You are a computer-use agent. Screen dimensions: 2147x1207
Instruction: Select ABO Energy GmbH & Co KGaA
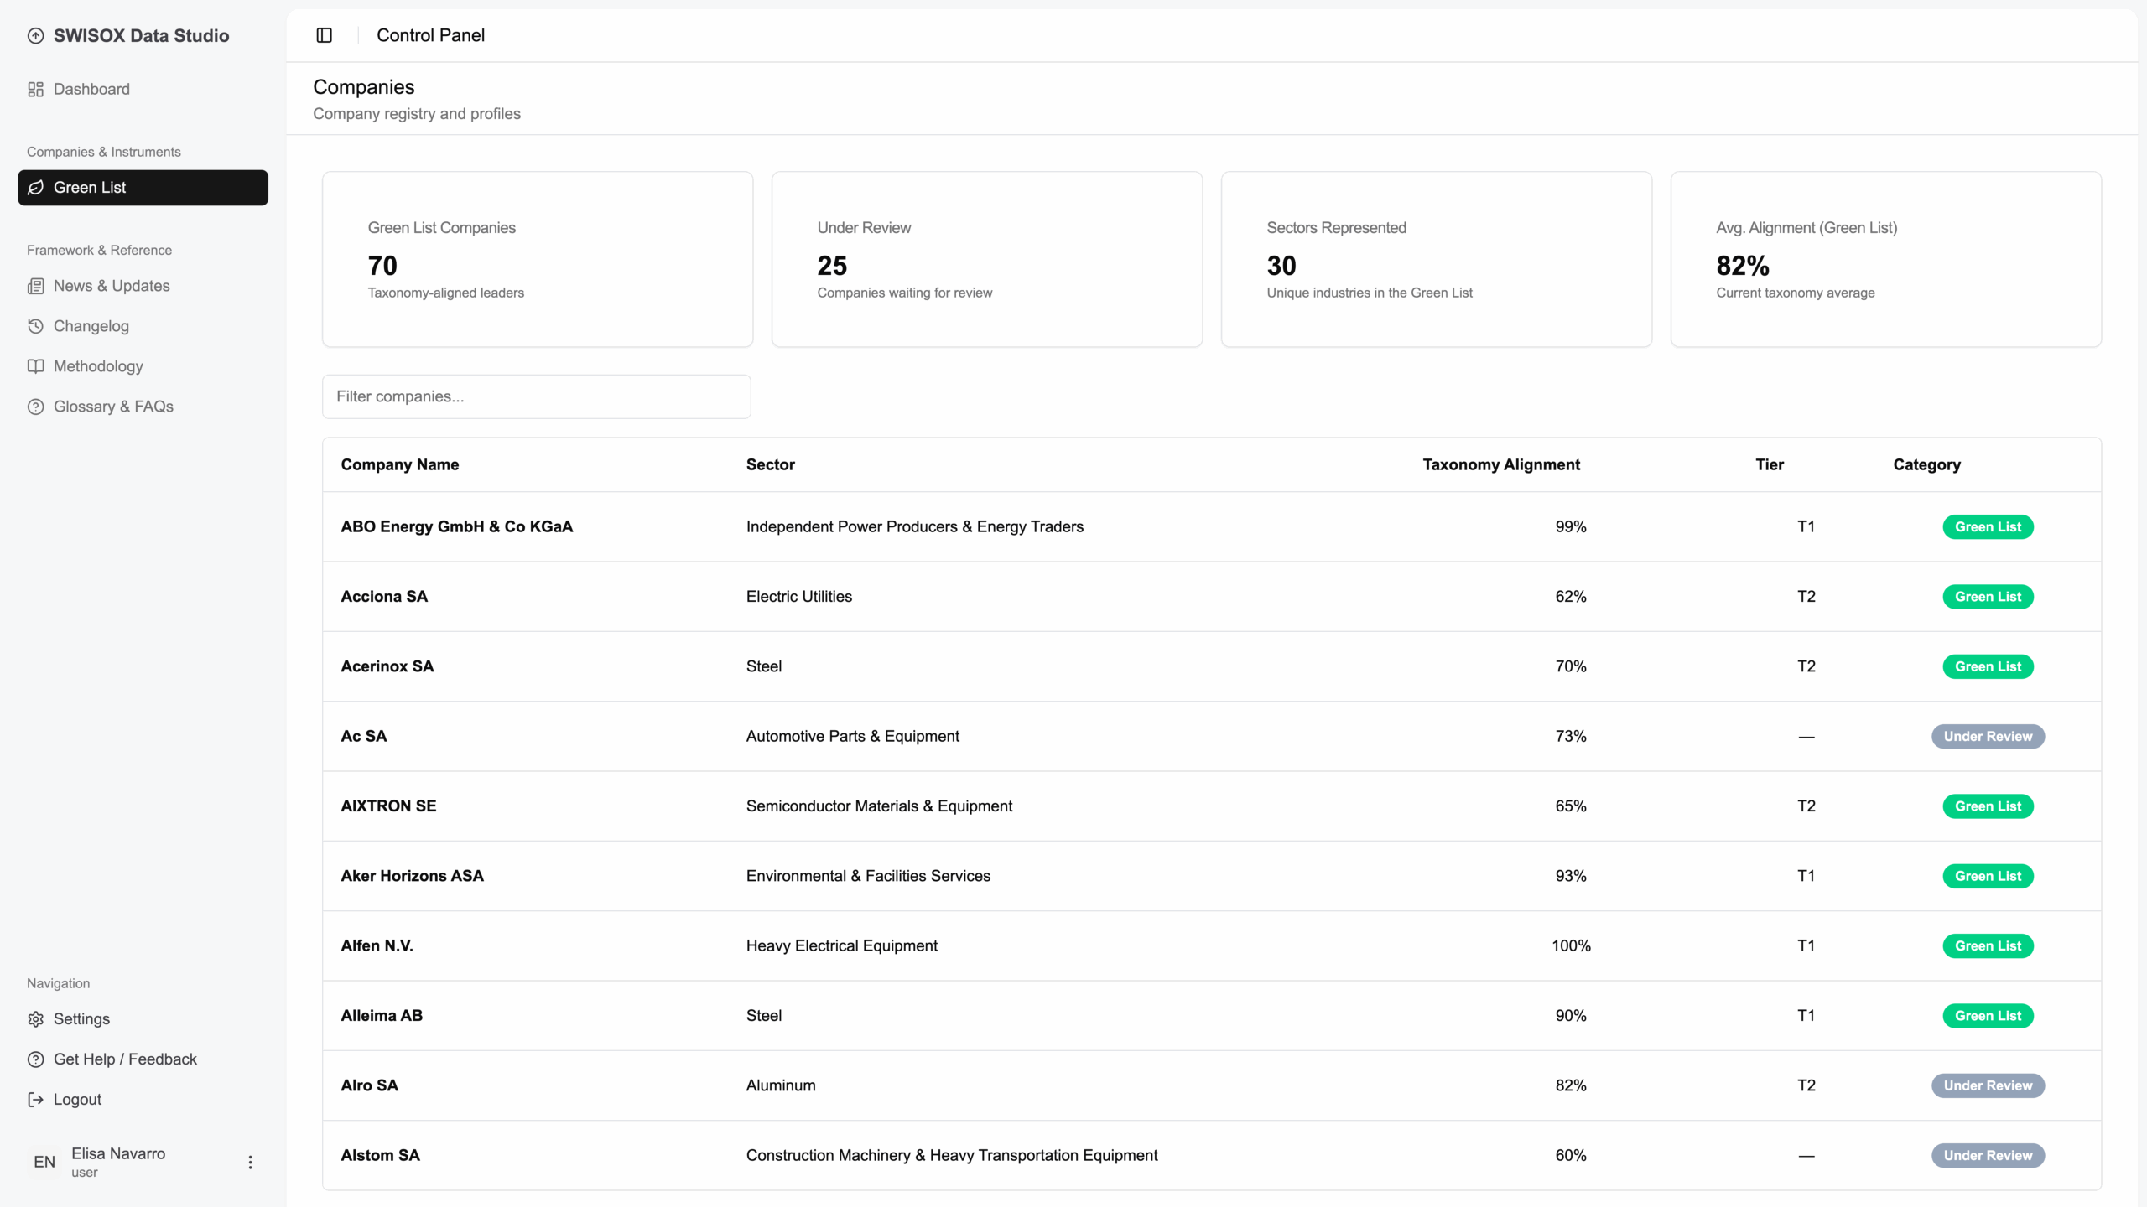(456, 526)
